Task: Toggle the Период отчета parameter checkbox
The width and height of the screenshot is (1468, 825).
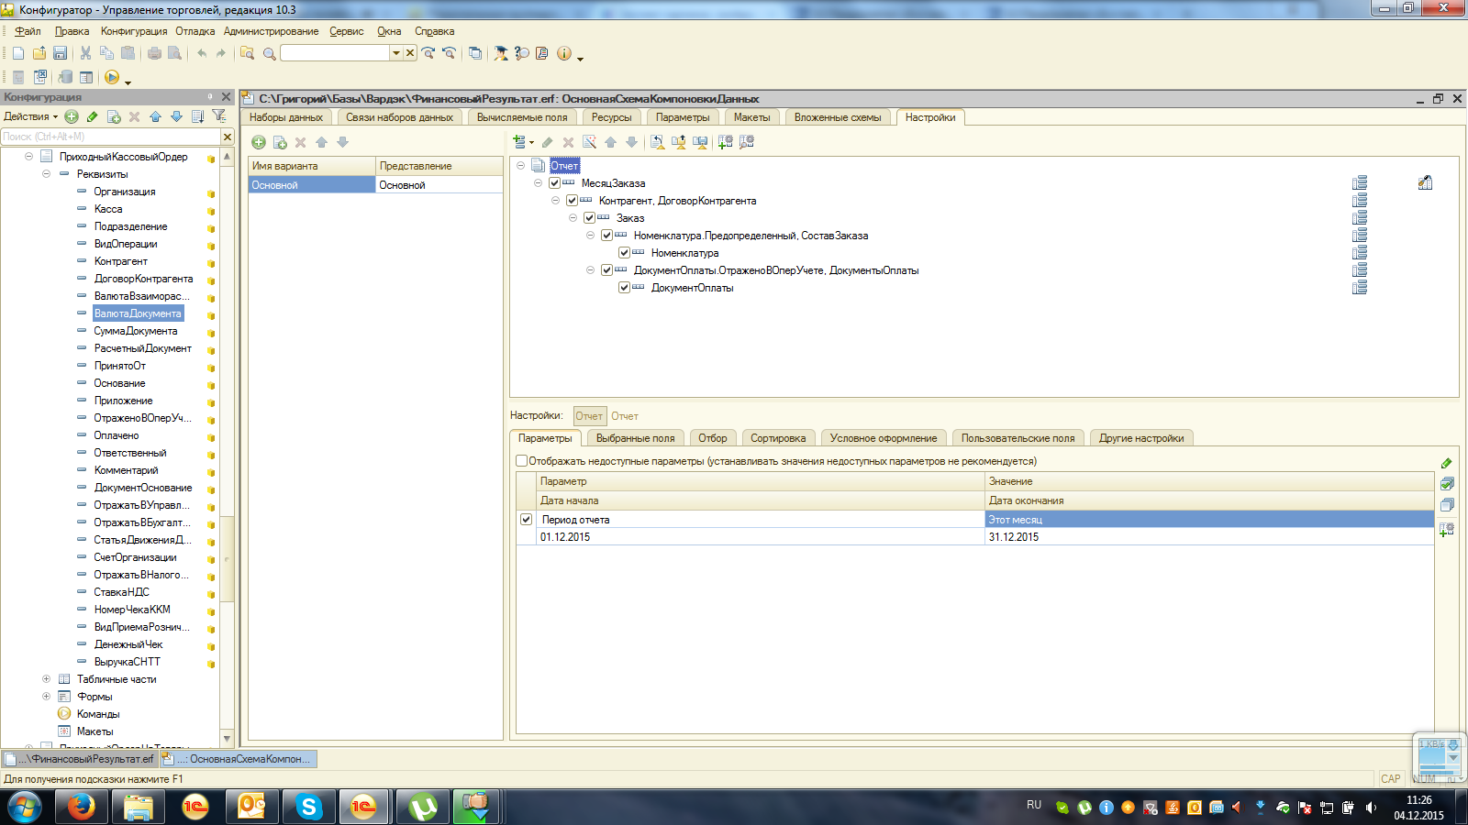Action: 526,520
